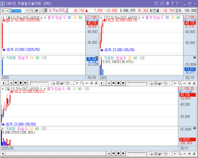Screen dimensions: 198x158
Task: Click the stock code input field 476040
Action: click(x=18, y=11)
